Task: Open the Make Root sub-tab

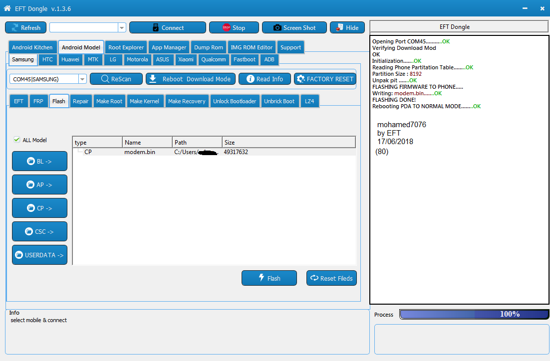Action: pyautogui.click(x=109, y=101)
